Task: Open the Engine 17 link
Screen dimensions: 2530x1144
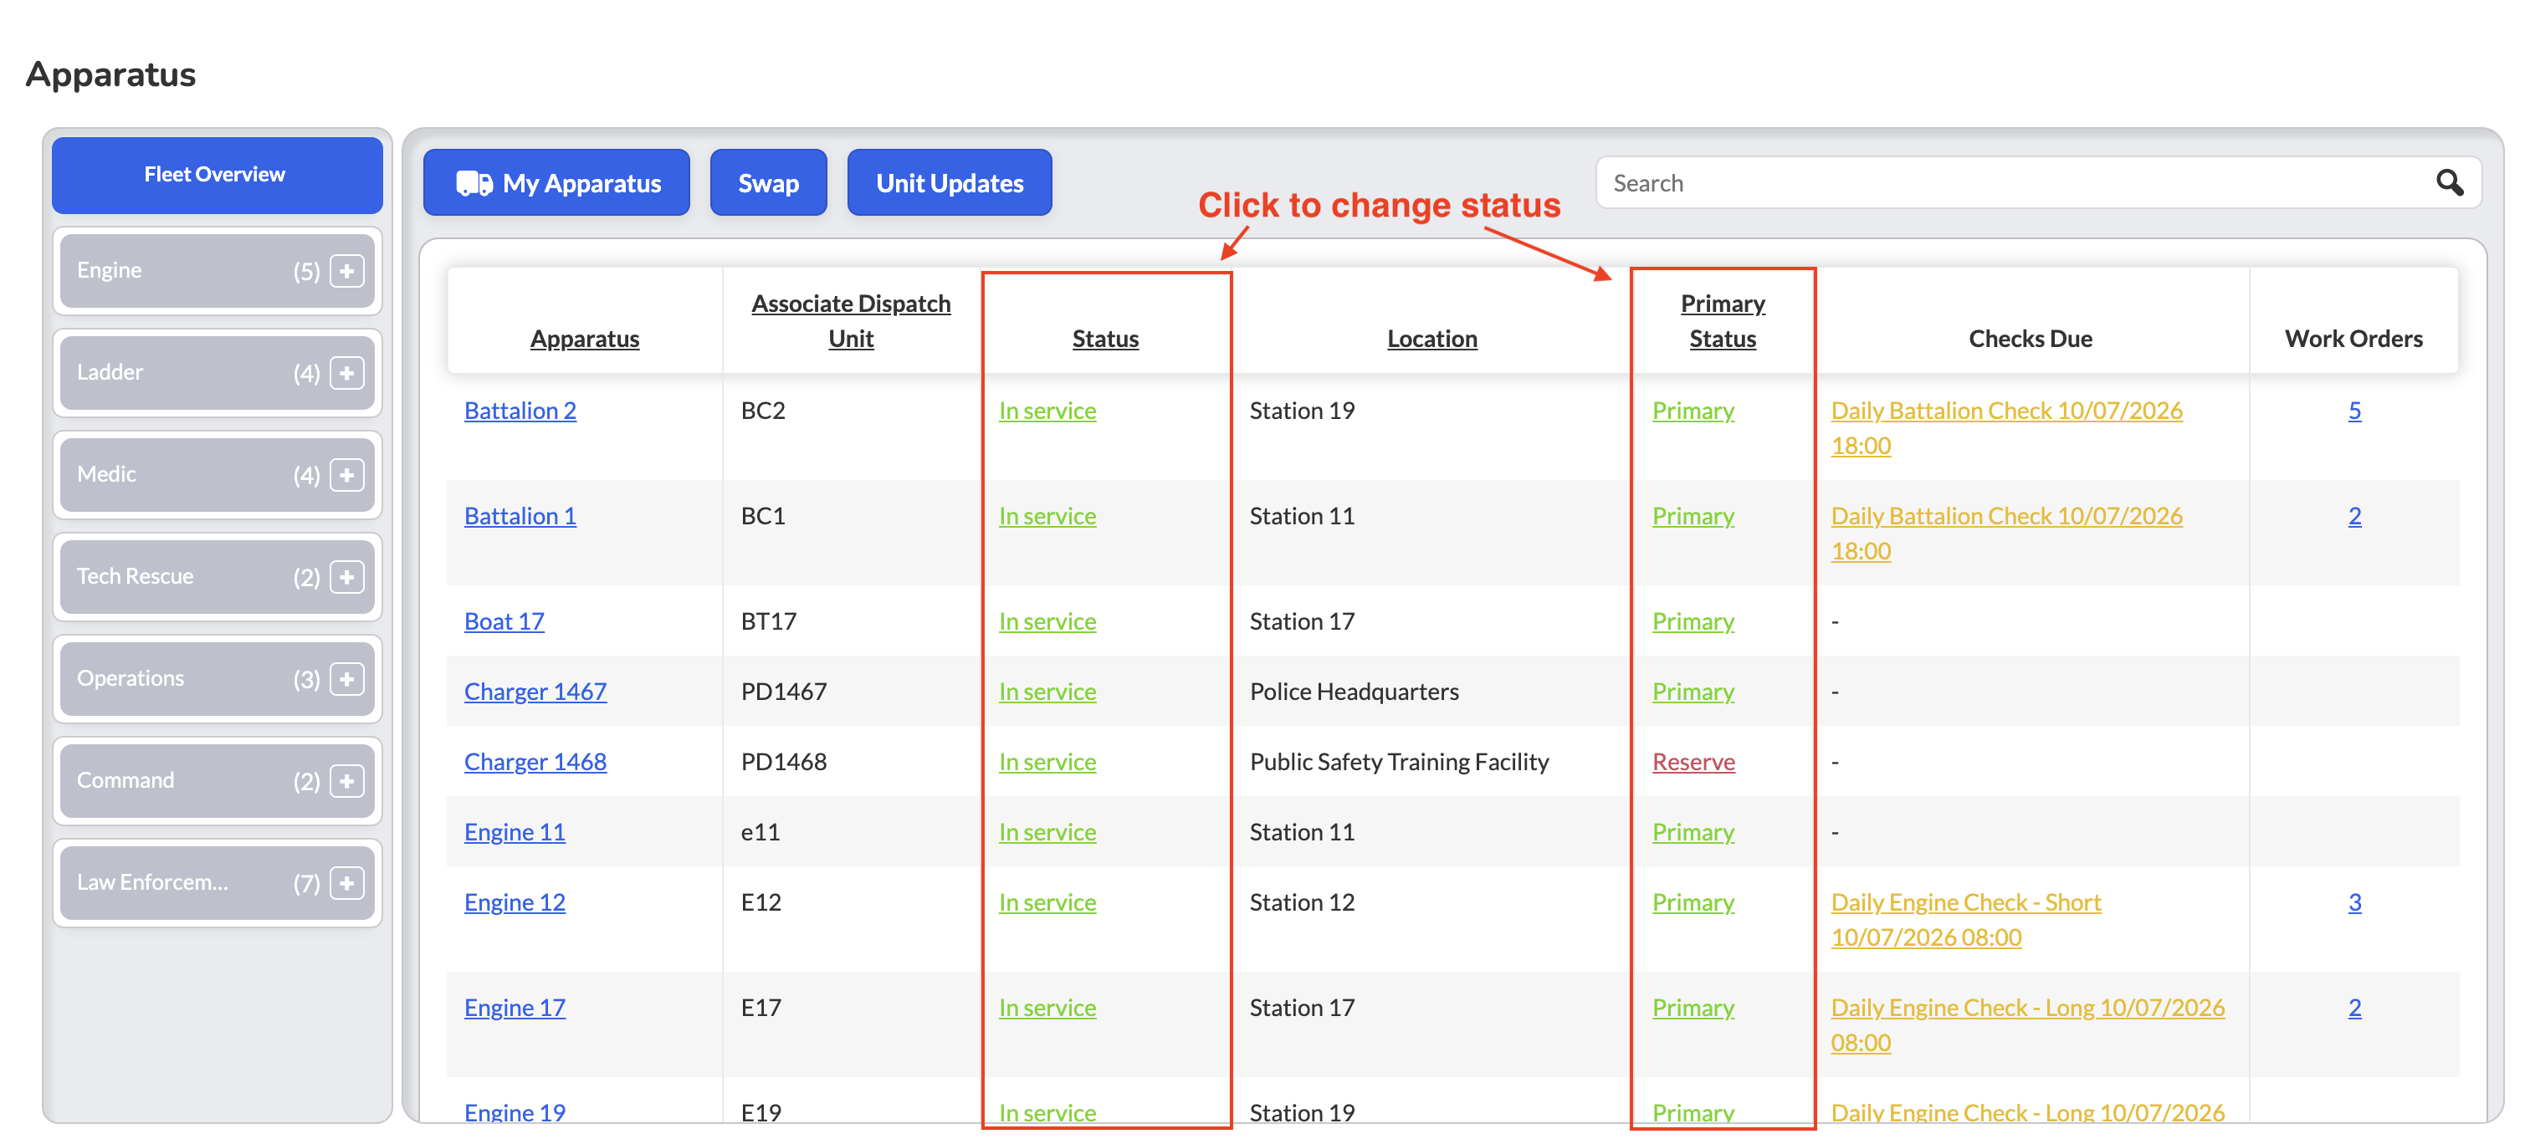Action: (x=515, y=1008)
